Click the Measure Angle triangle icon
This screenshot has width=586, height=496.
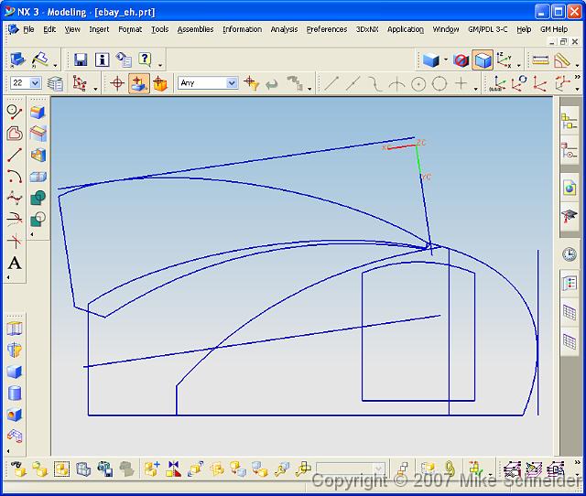[x=561, y=60]
